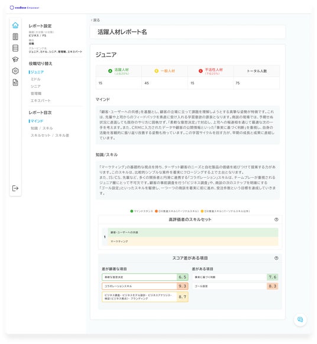Click help icon beside スコア差がある項目
The width and height of the screenshot is (317, 344).
pos(276,258)
